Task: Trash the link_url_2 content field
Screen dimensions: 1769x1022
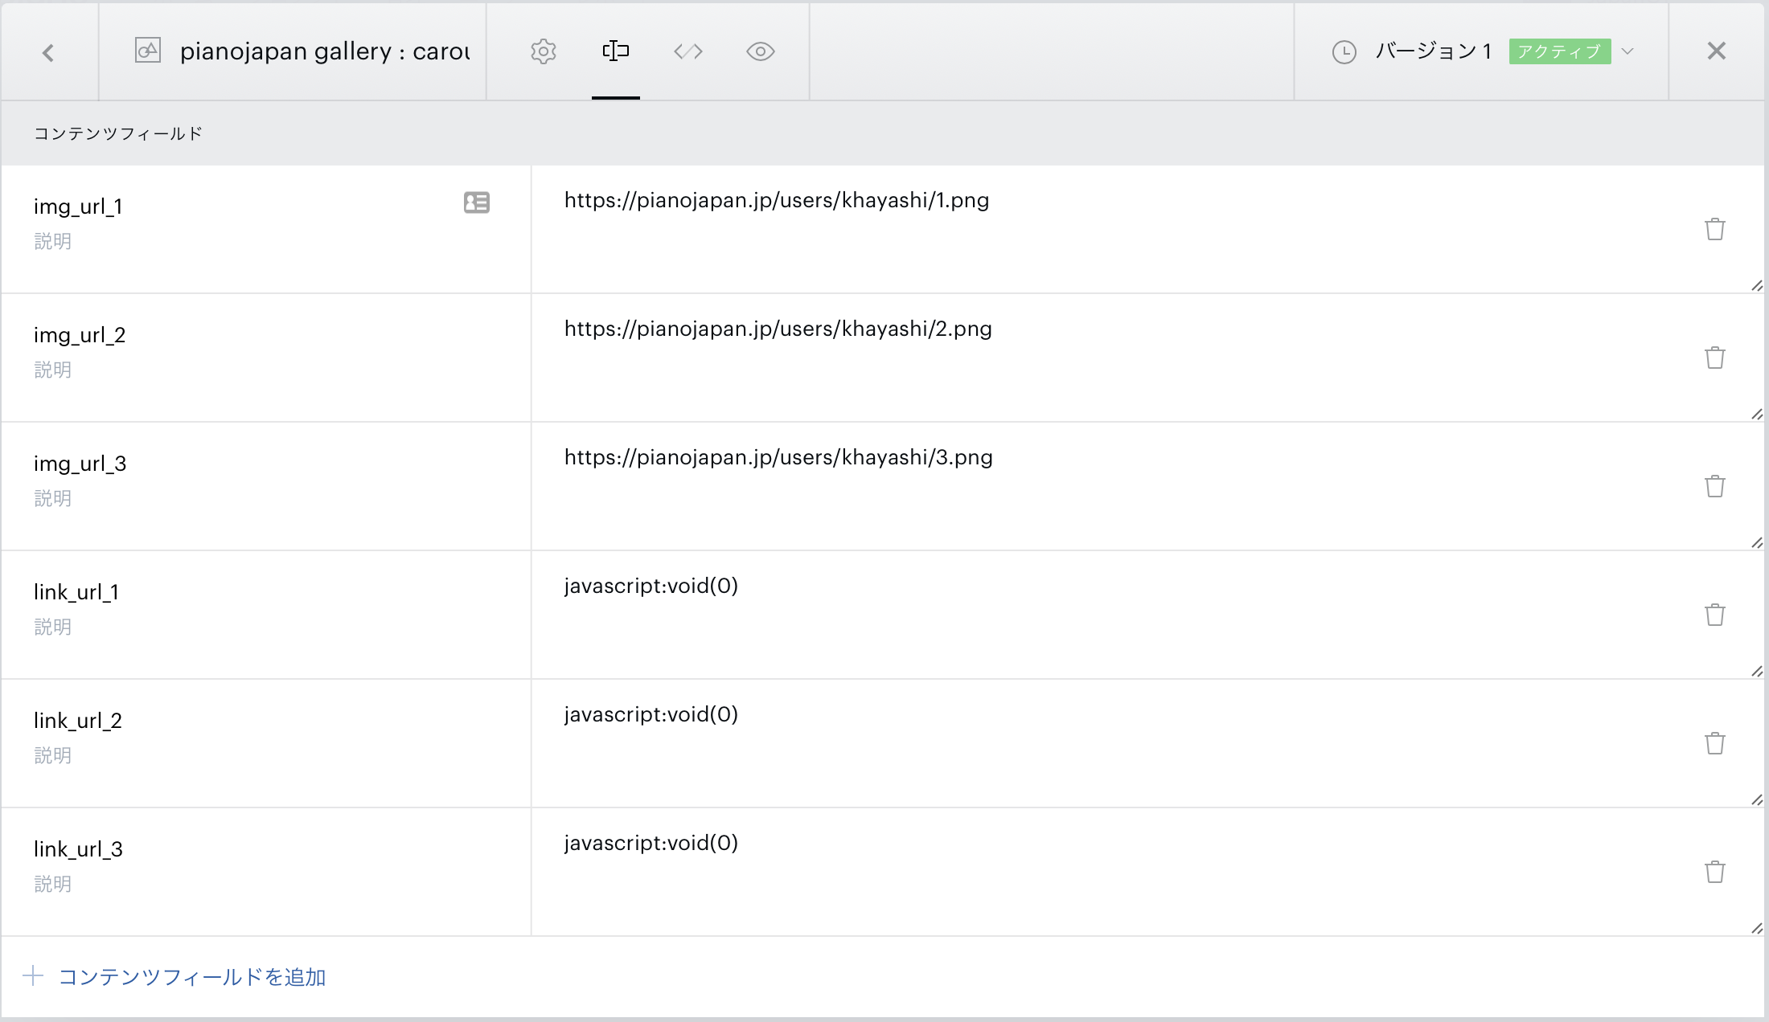Action: 1714,743
